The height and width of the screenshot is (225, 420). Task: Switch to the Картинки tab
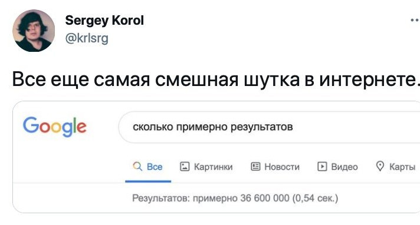pos(206,167)
